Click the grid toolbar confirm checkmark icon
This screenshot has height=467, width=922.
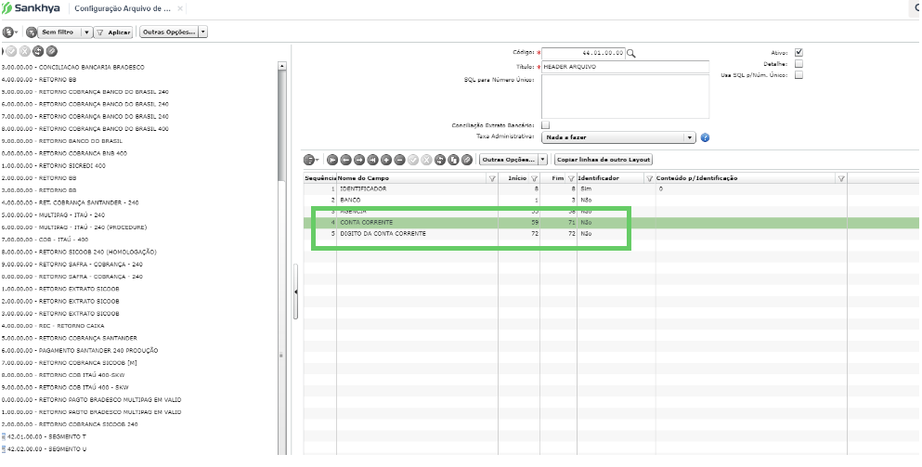pyautogui.click(x=413, y=160)
